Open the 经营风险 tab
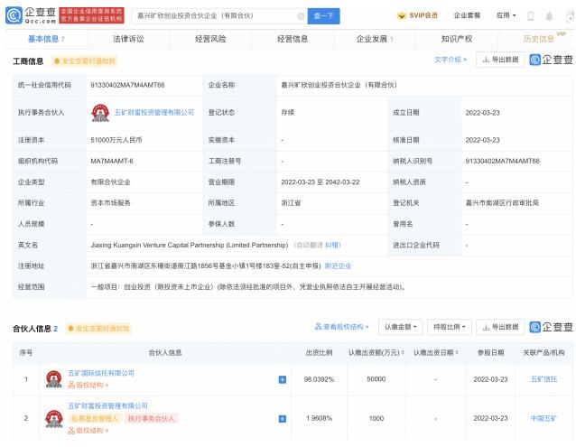 [210, 39]
